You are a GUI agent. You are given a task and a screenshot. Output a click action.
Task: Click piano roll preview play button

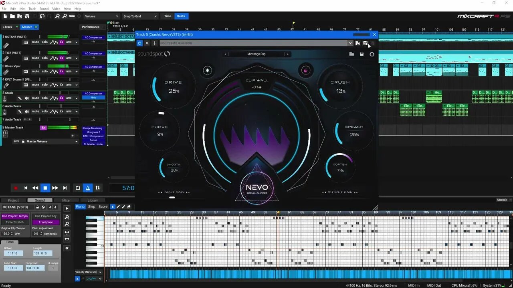coord(67,208)
